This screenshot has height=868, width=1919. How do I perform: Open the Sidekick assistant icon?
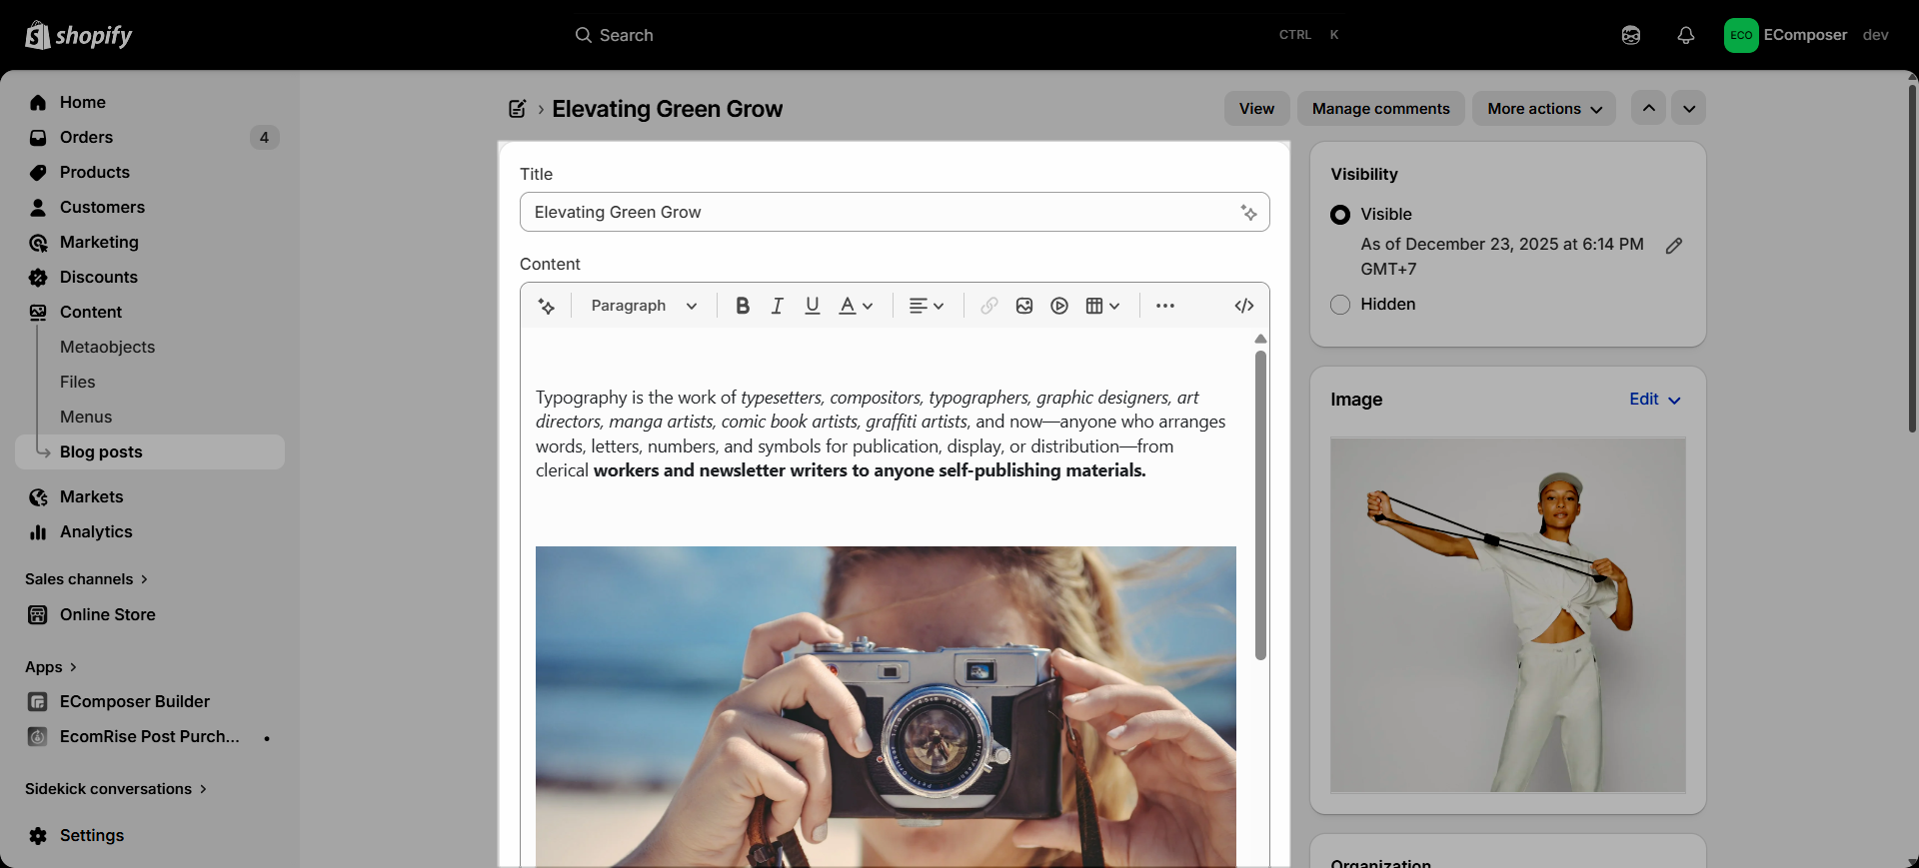tap(1631, 35)
